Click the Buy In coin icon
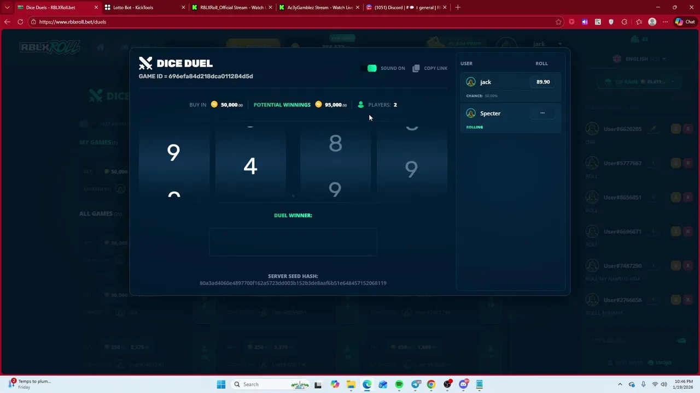Image resolution: width=700 pixels, height=393 pixels. [x=214, y=104]
